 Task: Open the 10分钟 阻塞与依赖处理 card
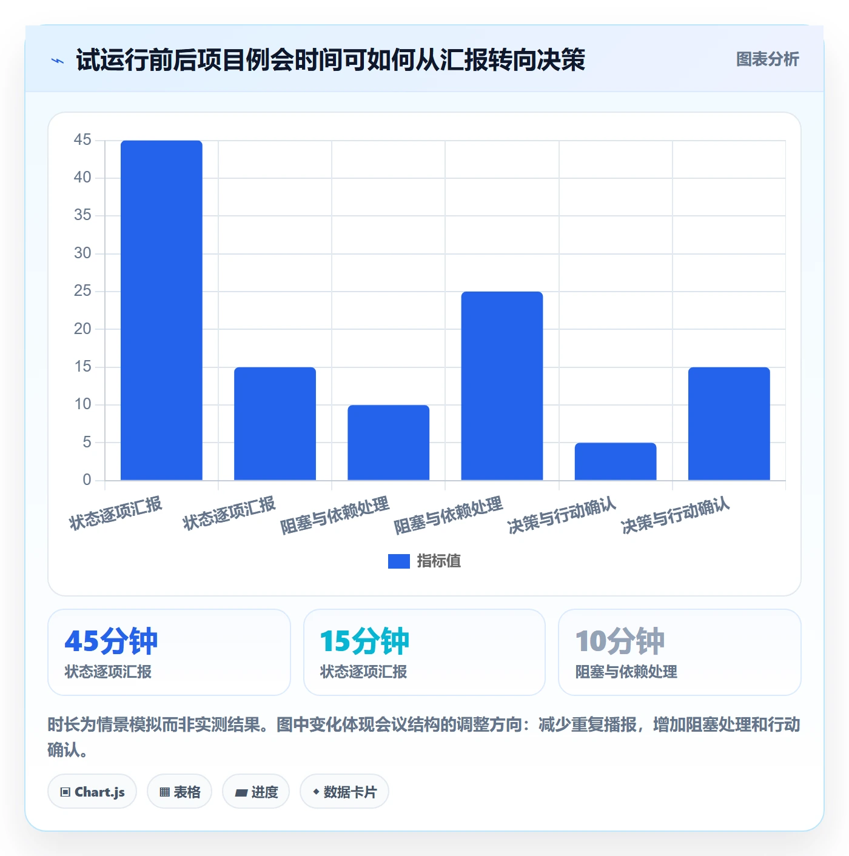tap(680, 652)
